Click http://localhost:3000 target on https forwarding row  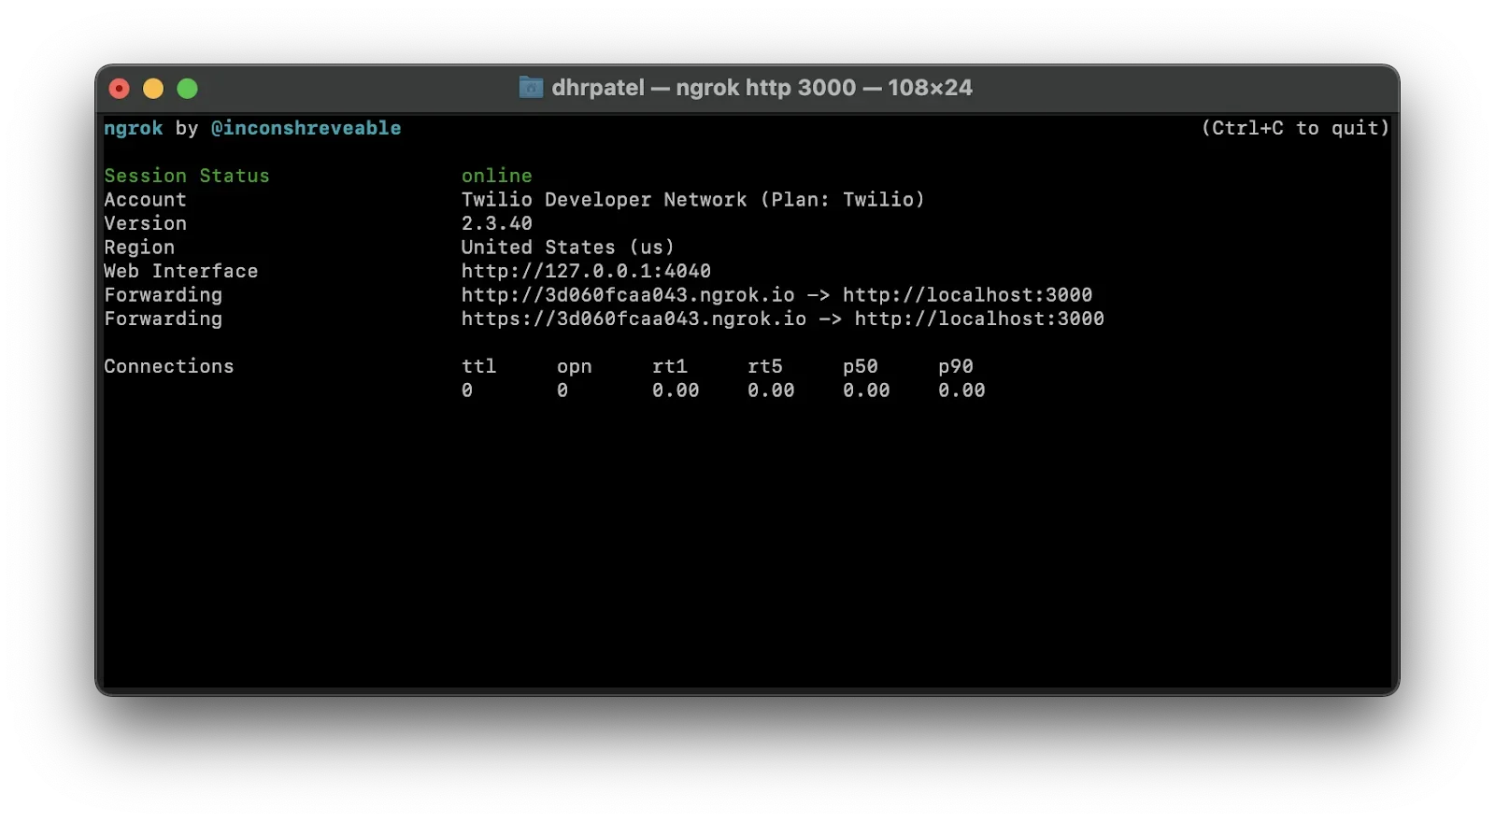click(979, 319)
